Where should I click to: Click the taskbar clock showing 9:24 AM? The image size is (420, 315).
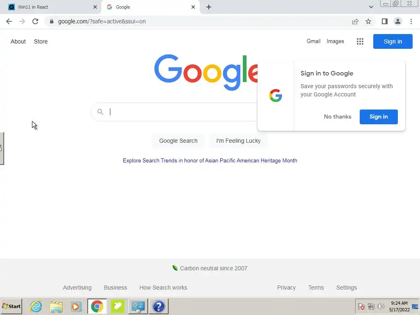399,306
